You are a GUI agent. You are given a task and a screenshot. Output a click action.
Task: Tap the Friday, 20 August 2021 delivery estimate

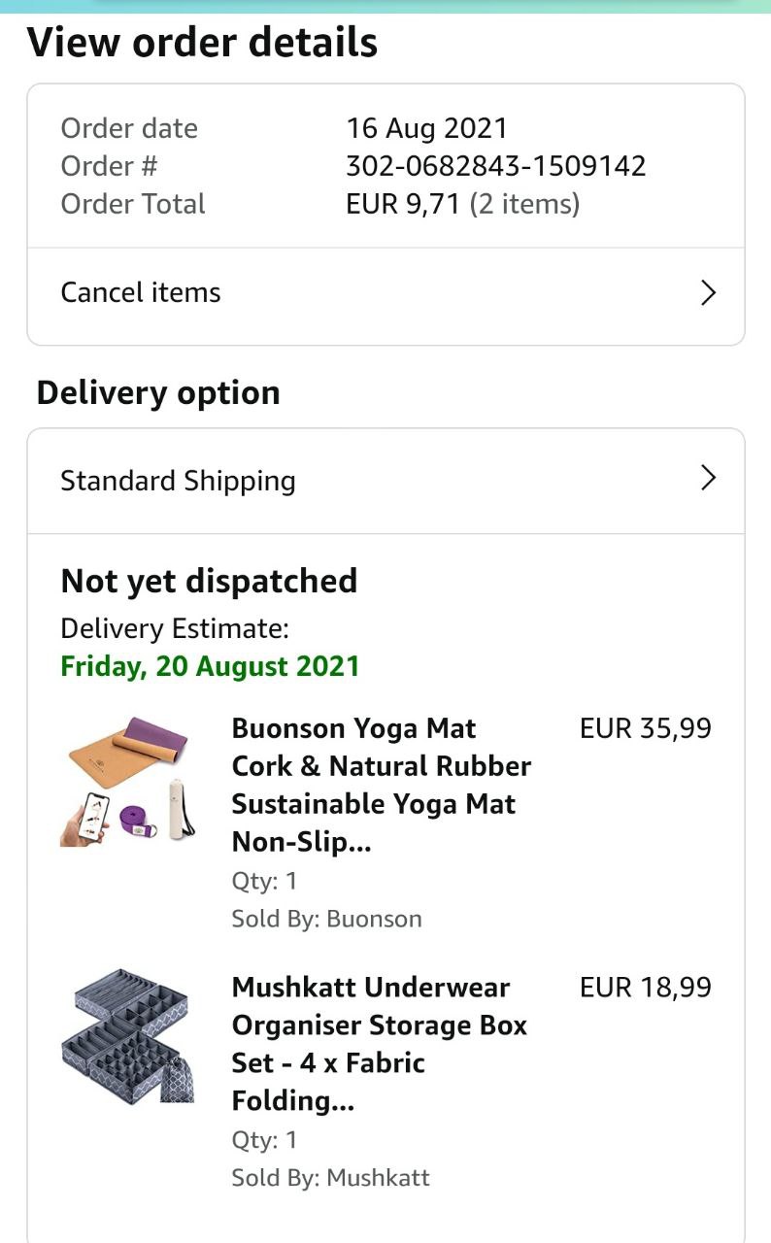[210, 666]
